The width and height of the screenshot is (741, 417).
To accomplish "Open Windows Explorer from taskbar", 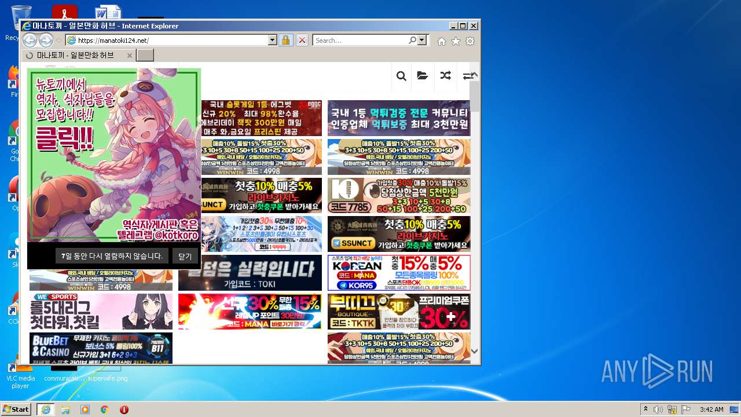I will click(65, 409).
